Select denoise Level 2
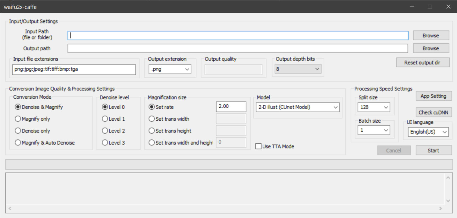Screen dimensions: 457x218 click(x=113, y=131)
